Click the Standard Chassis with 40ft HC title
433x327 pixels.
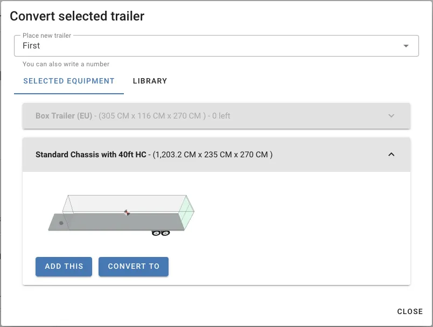[x=91, y=155]
